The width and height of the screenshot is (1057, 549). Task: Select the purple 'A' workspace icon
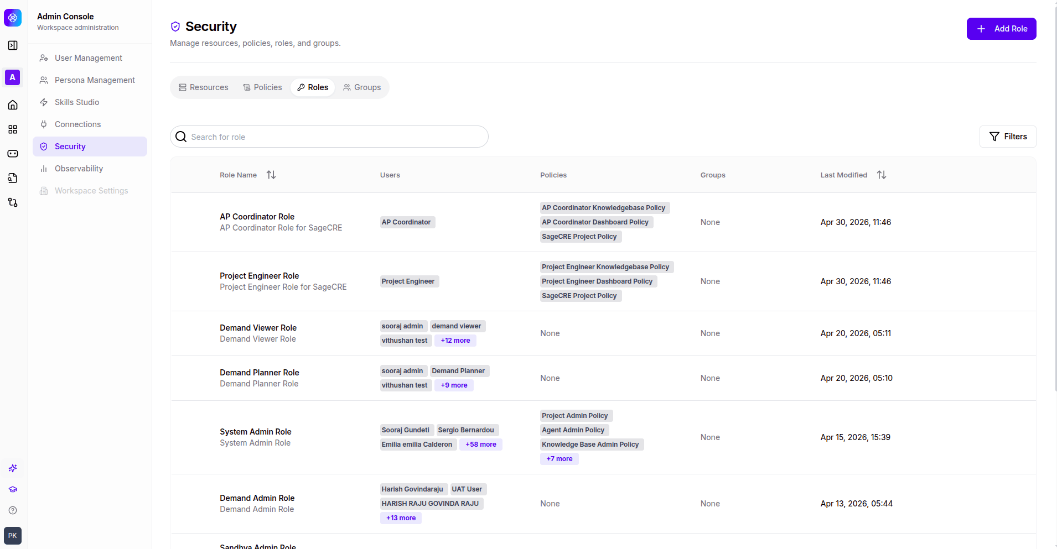(13, 77)
